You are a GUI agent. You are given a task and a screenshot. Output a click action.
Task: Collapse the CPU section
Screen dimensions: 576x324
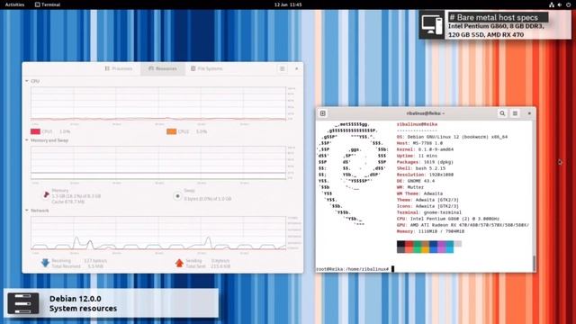[x=27, y=81]
